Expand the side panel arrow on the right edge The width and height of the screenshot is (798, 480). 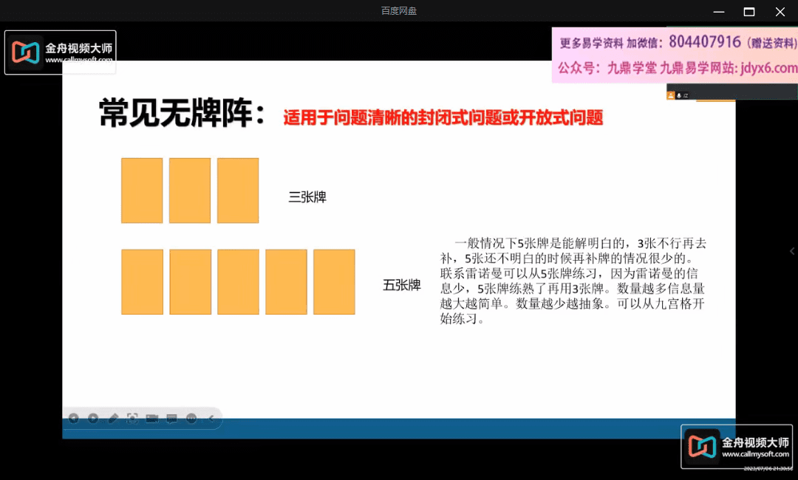[792, 251]
